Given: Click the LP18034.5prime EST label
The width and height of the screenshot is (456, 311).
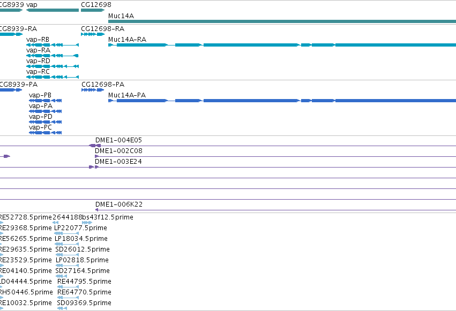Looking at the screenshot, I should [x=81, y=239].
